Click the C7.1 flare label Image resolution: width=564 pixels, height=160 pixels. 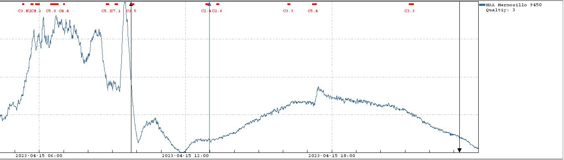click(x=115, y=11)
